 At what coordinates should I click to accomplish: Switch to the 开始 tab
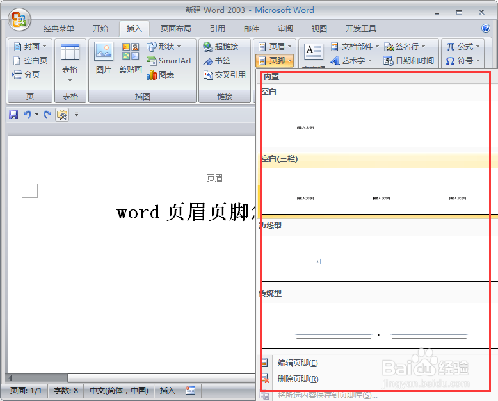(x=100, y=29)
